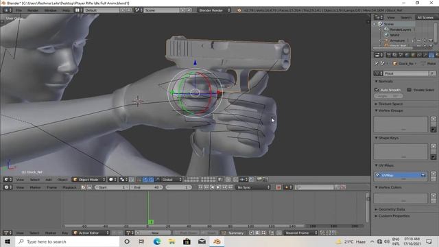This screenshot has height=247, width=439.
Task: Open the timeline Marker menu
Action: click(x=35, y=187)
